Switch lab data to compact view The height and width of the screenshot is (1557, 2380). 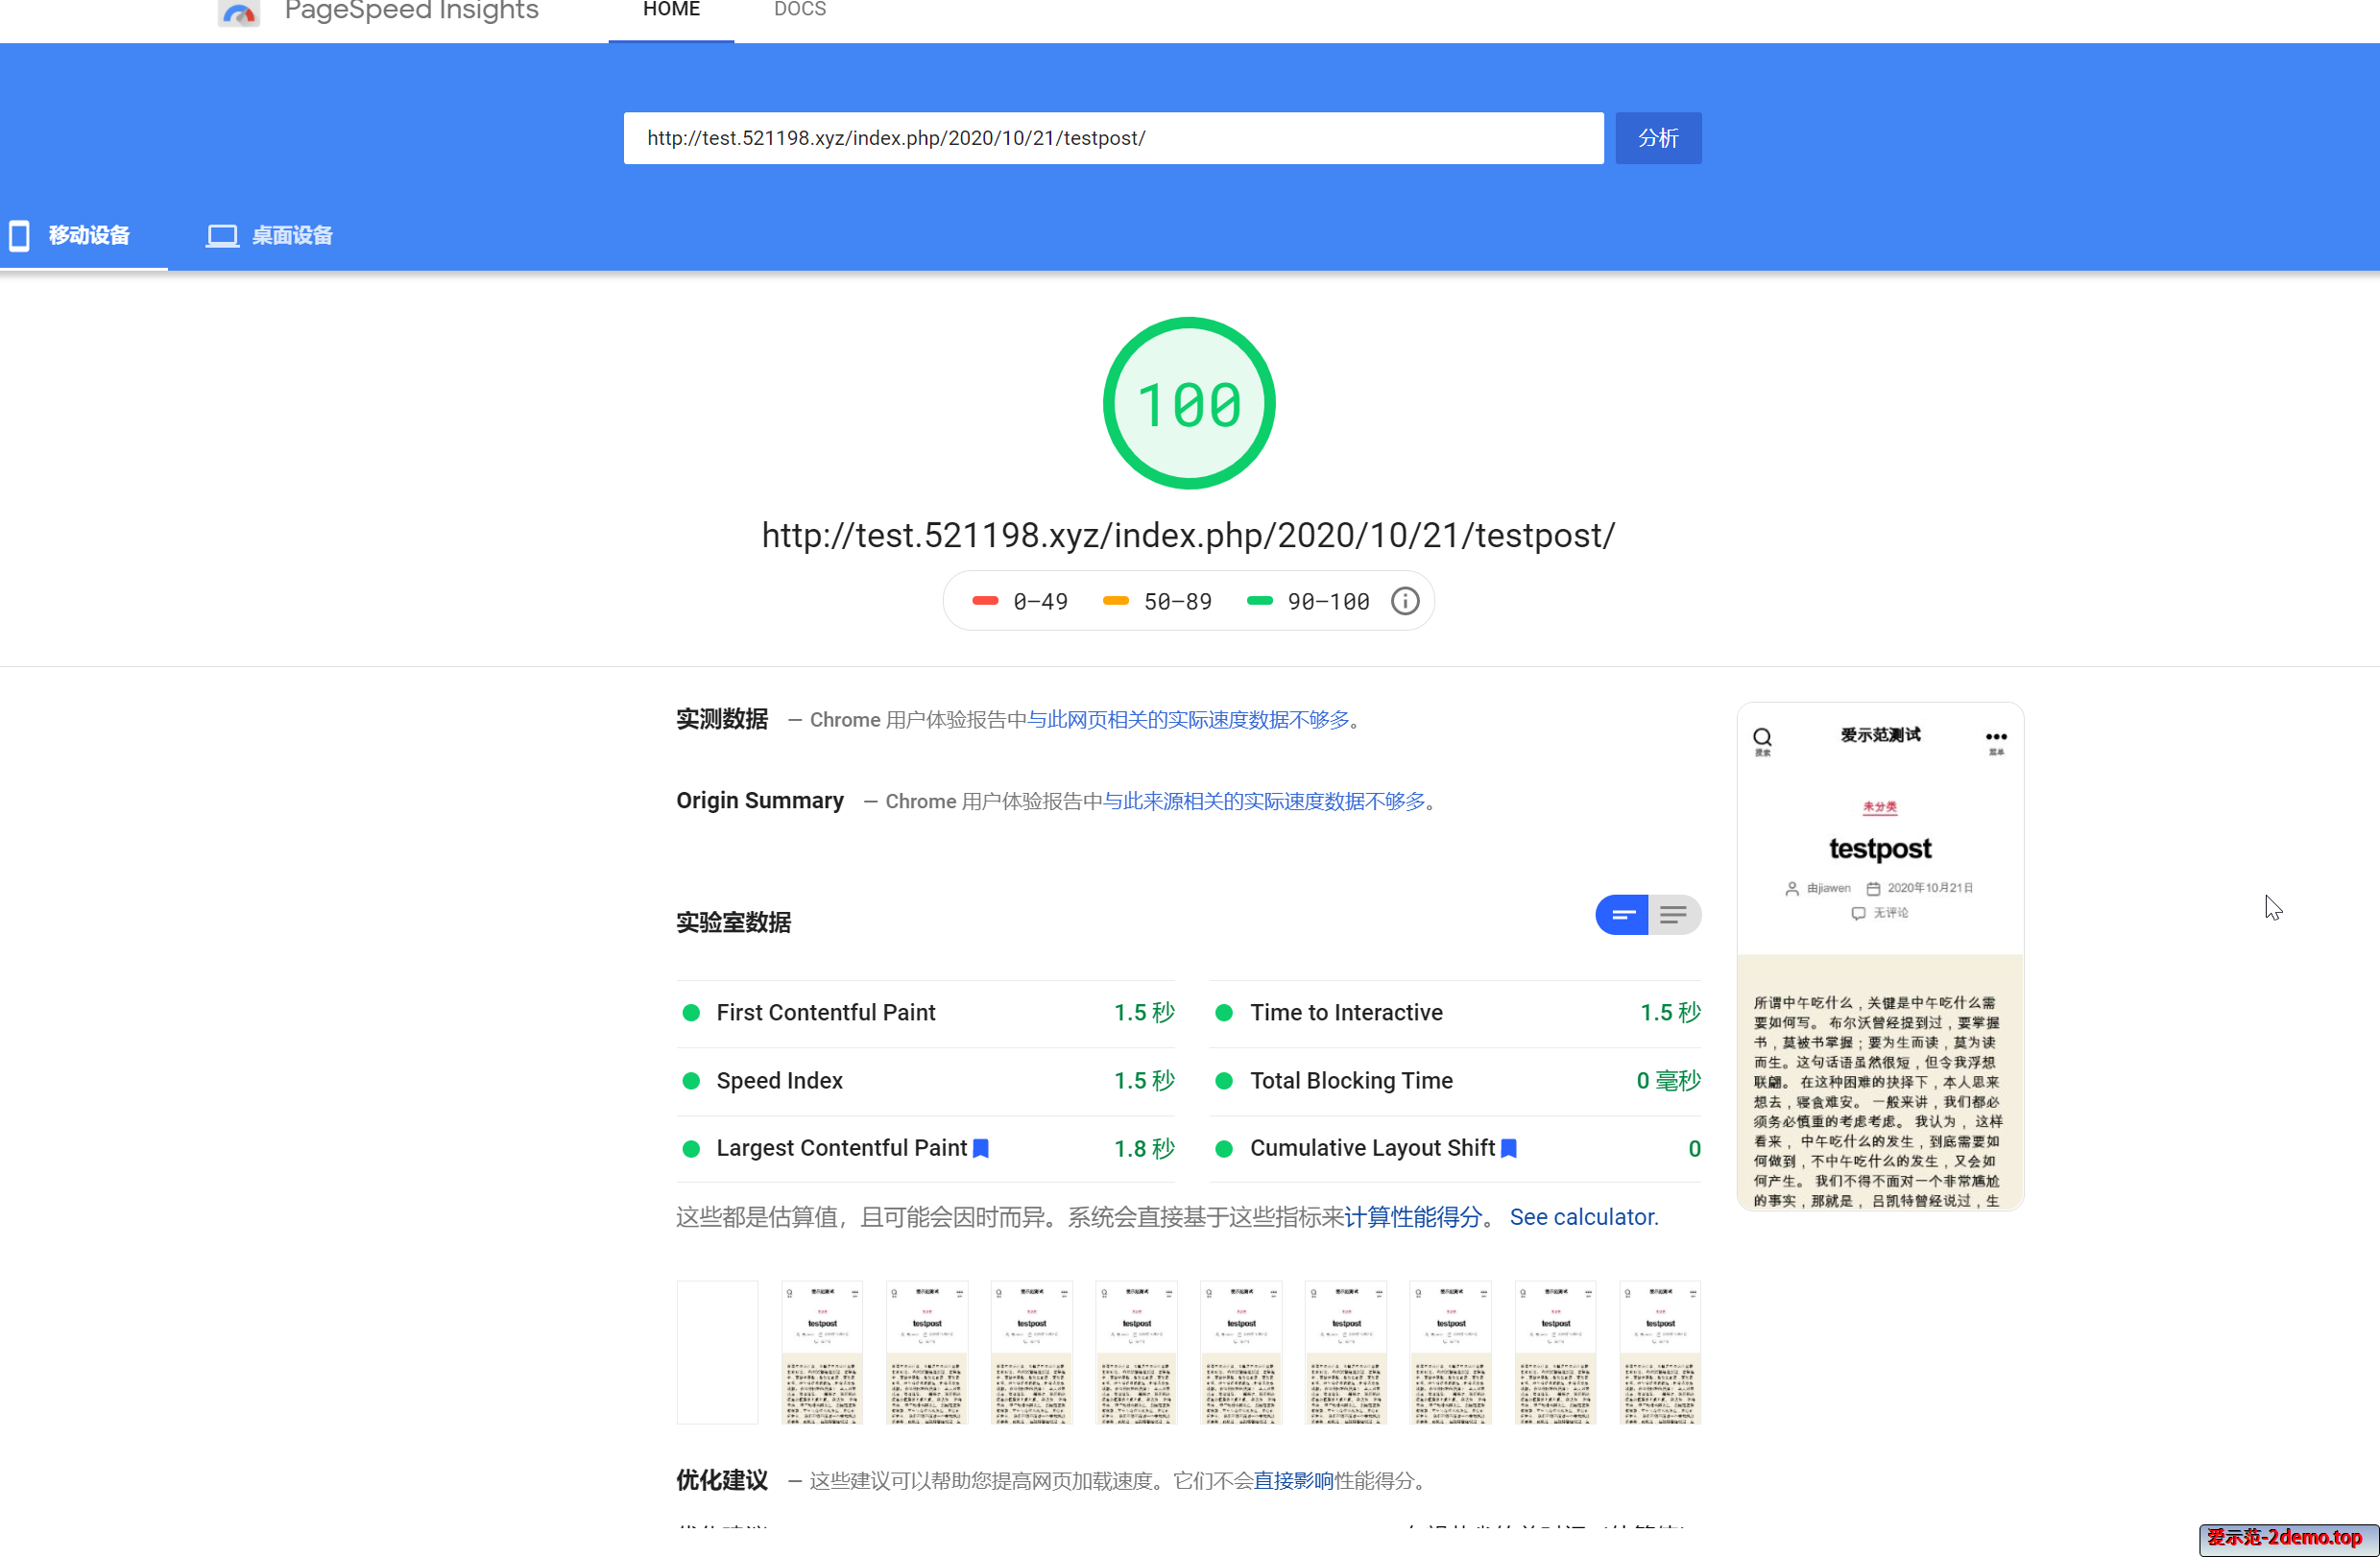(1621, 914)
